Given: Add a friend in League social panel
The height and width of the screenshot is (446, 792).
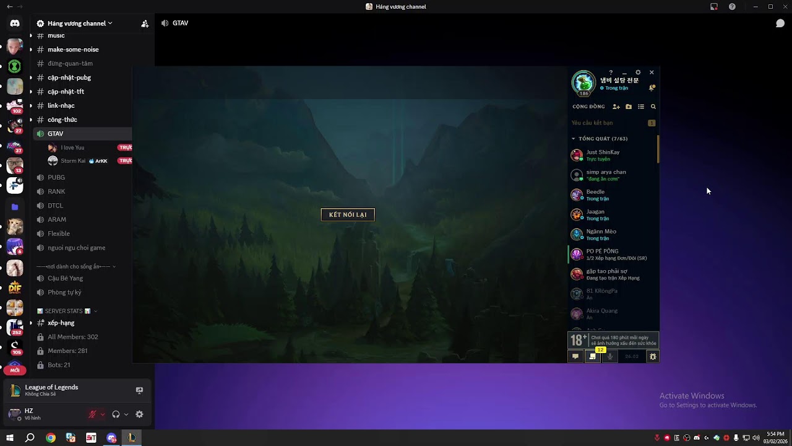Looking at the screenshot, I should (616, 107).
